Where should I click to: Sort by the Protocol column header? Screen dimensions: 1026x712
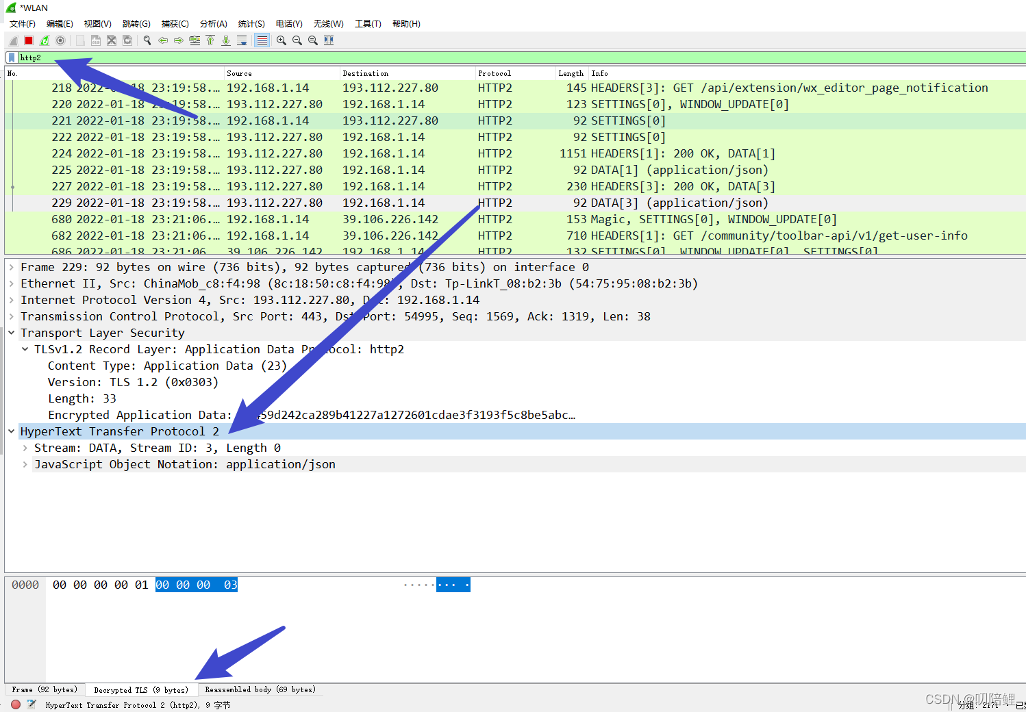[516, 73]
